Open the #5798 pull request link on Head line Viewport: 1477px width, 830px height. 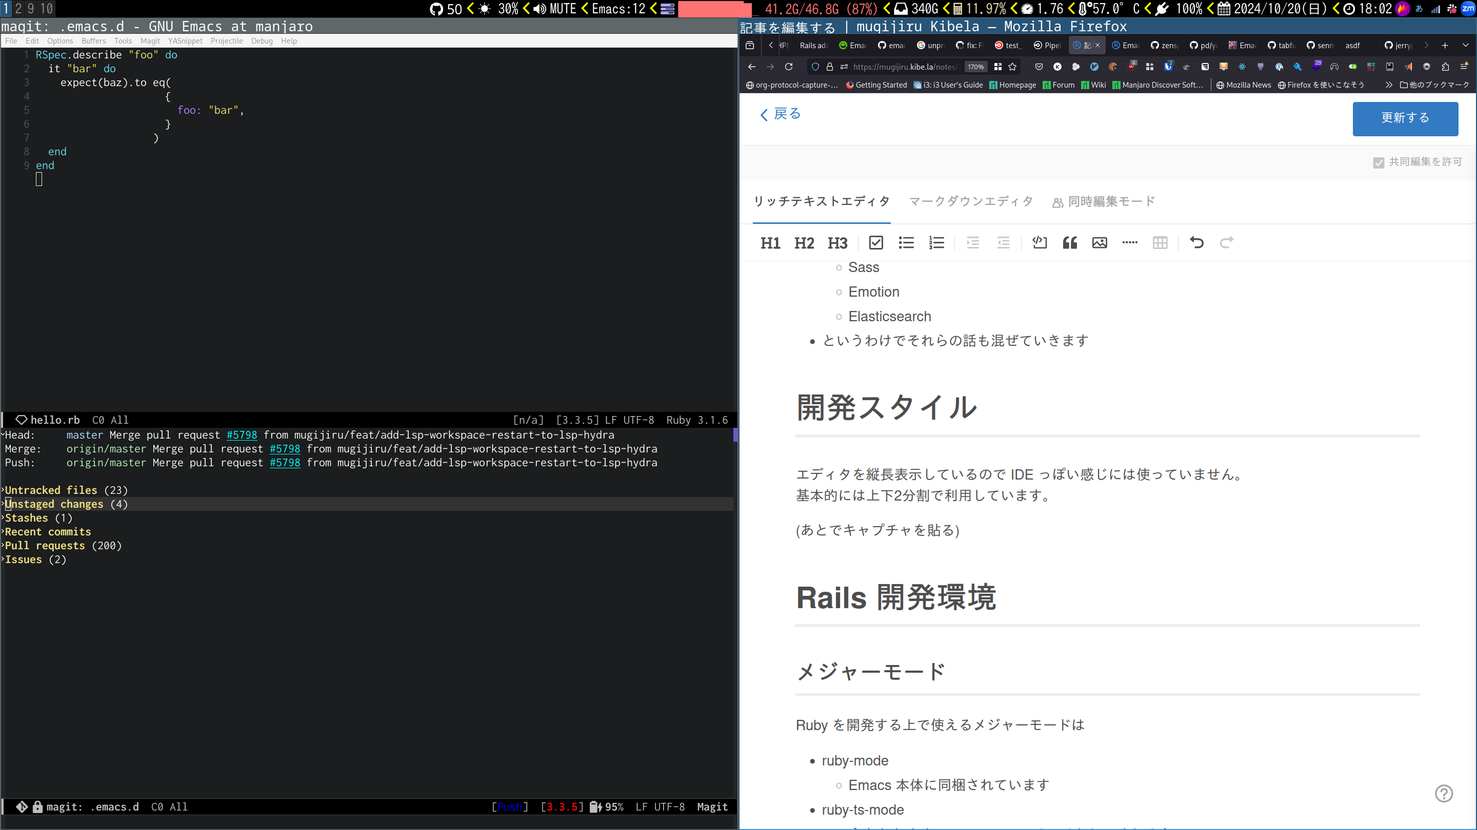coord(242,435)
